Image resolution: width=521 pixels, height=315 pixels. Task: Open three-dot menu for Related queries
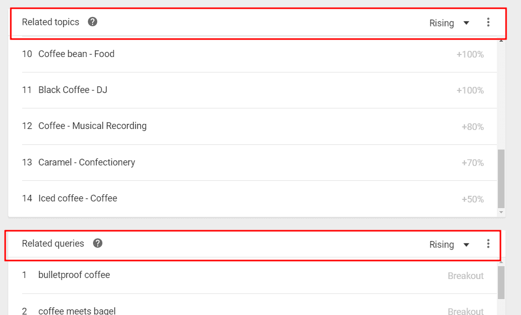pos(488,244)
